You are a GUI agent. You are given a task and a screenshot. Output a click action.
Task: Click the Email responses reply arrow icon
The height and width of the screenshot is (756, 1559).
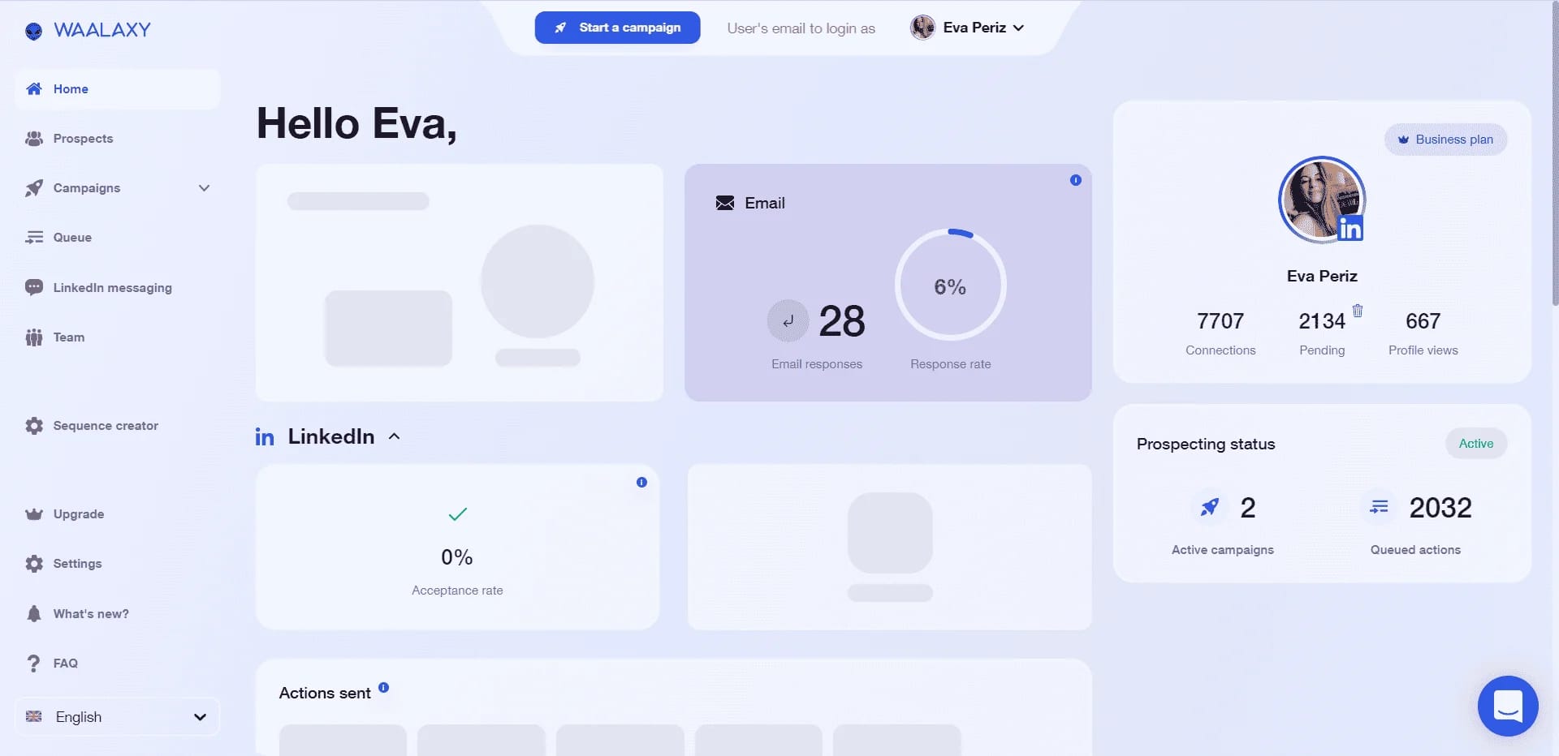coord(788,320)
